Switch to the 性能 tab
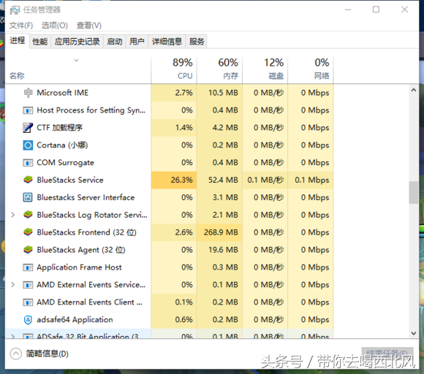 click(x=39, y=42)
